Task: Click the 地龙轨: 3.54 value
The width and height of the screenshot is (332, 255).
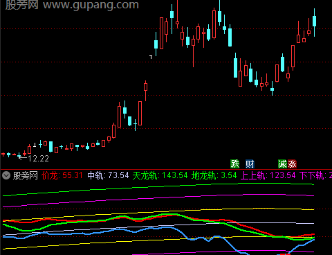Action: (214, 175)
